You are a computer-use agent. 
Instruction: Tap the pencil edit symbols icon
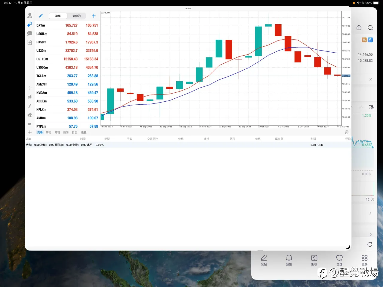pos(41,16)
